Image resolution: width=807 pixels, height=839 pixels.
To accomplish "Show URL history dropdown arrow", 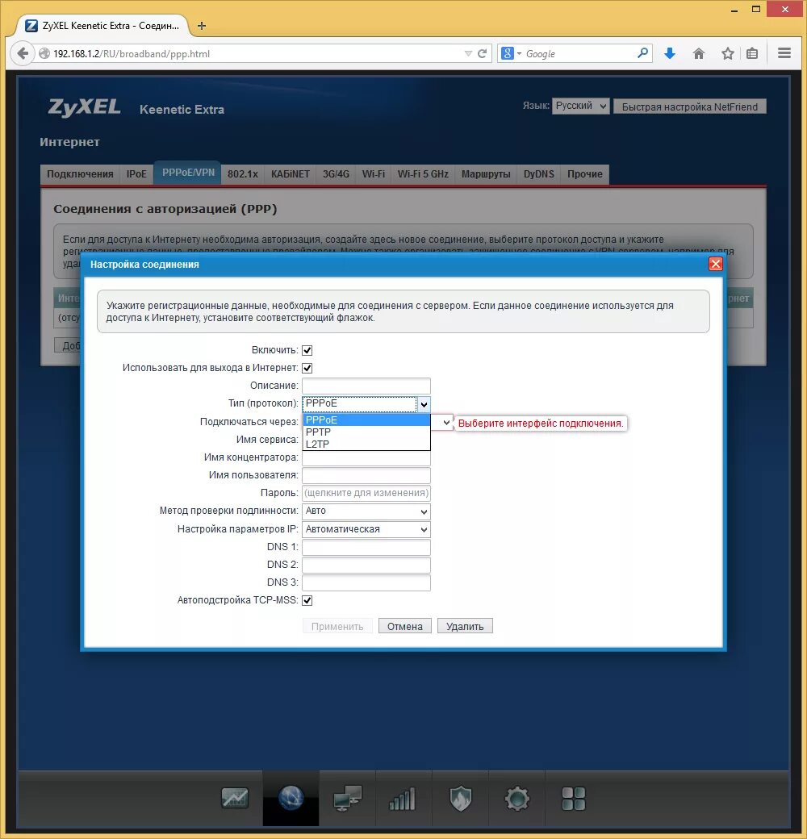I will (x=468, y=53).
